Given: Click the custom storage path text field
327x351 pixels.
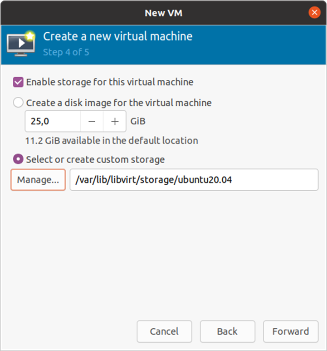Looking at the screenshot, I should point(194,180).
